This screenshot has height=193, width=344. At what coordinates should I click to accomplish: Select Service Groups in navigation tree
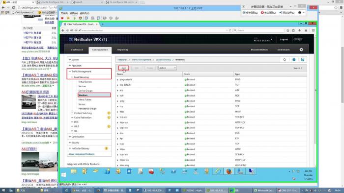tap(86, 91)
